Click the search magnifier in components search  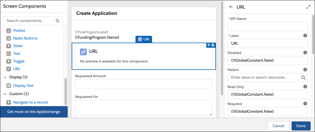coord(58,21)
